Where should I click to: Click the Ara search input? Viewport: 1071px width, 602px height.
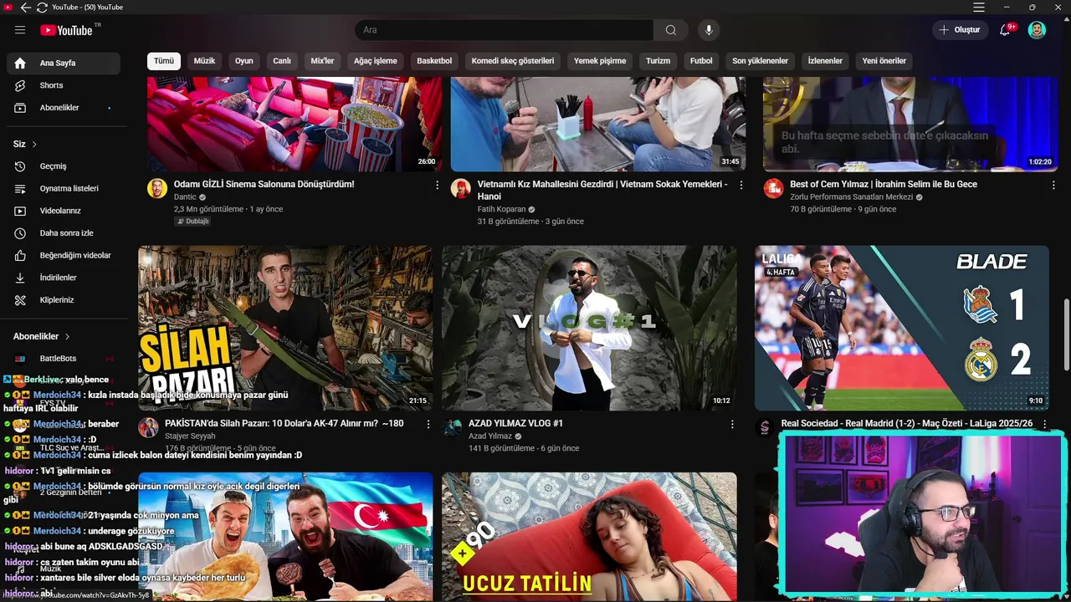[504, 30]
